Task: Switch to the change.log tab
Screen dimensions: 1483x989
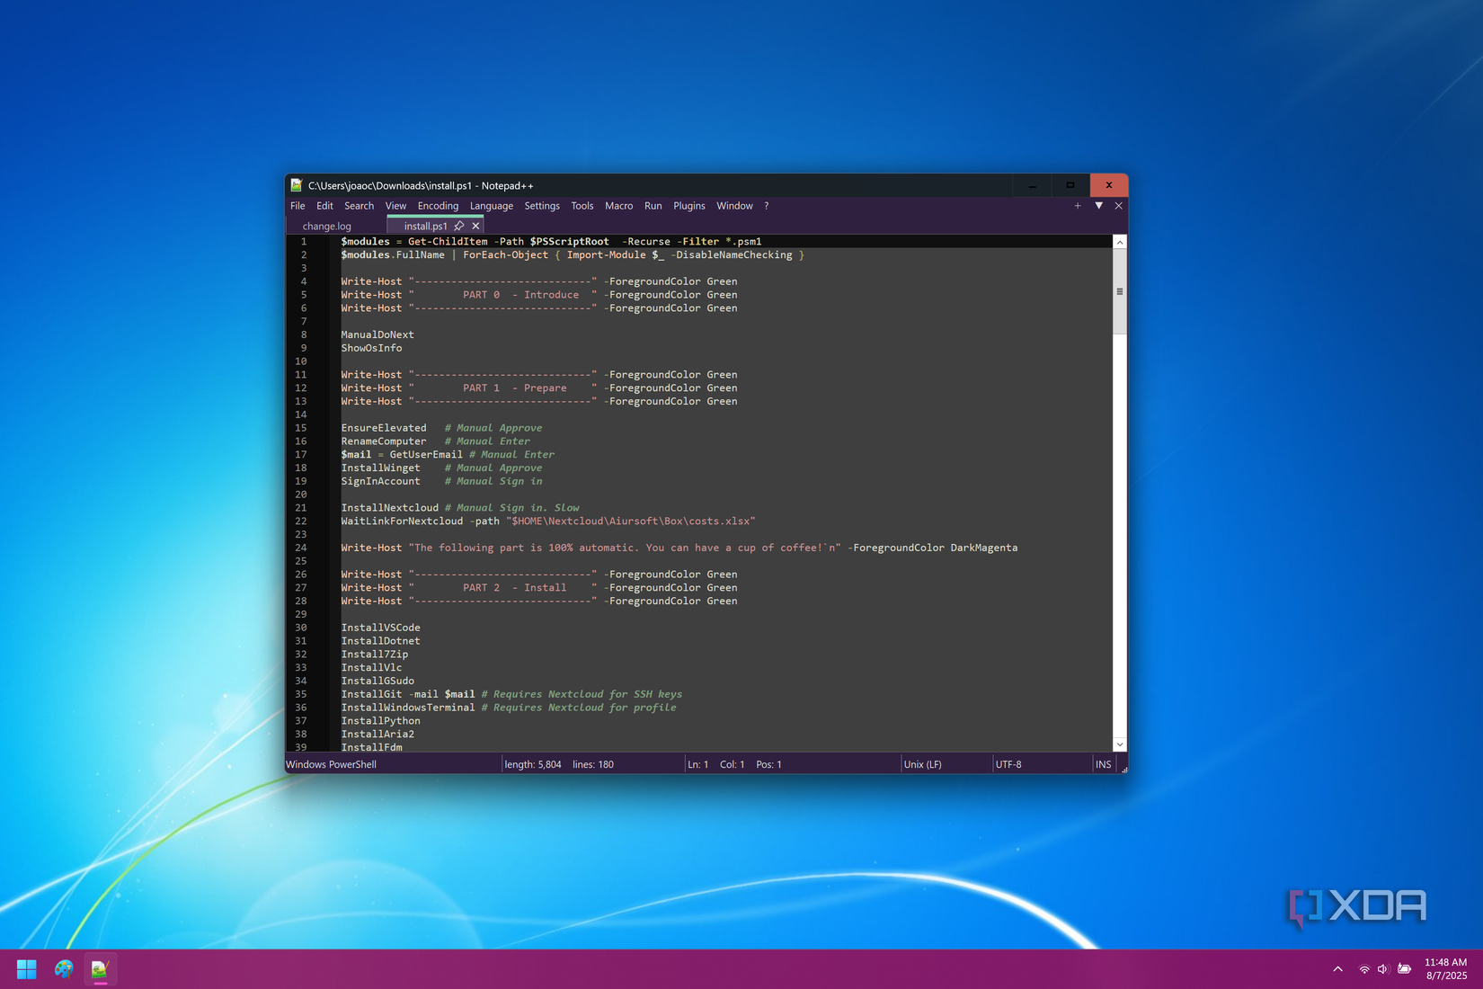Action: click(325, 226)
